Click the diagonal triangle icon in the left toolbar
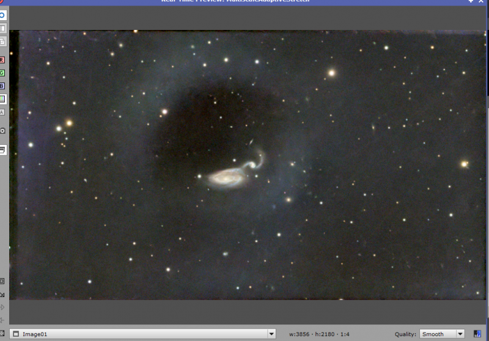489x341 pixels. click(2, 294)
